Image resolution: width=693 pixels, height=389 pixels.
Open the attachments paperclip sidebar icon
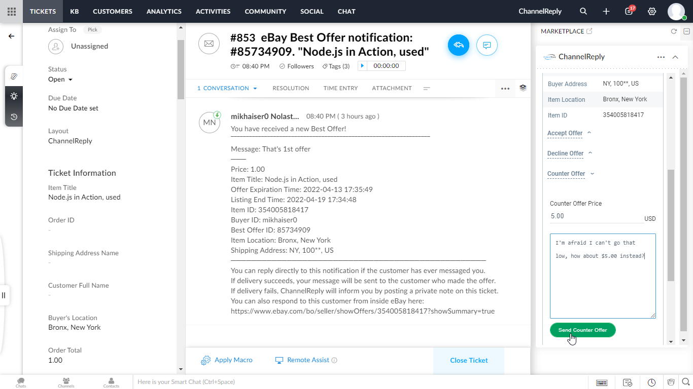click(14, 76)
